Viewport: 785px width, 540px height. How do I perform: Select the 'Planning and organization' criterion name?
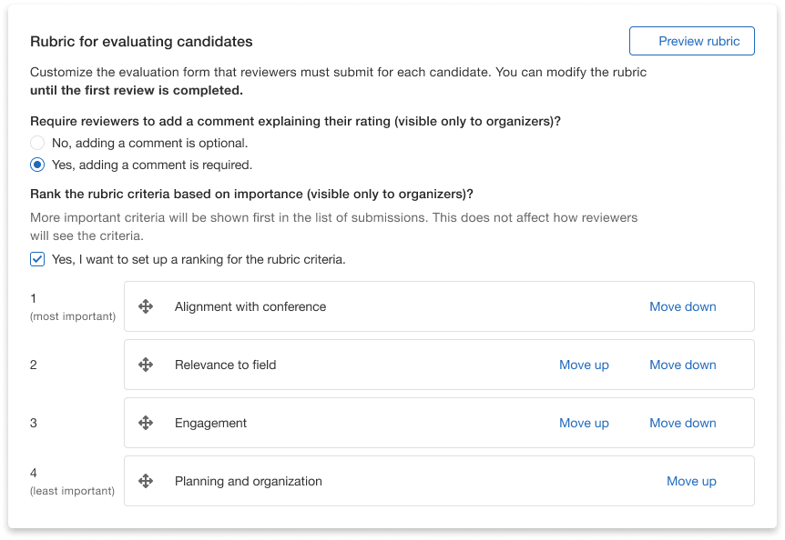click(248, 481)
